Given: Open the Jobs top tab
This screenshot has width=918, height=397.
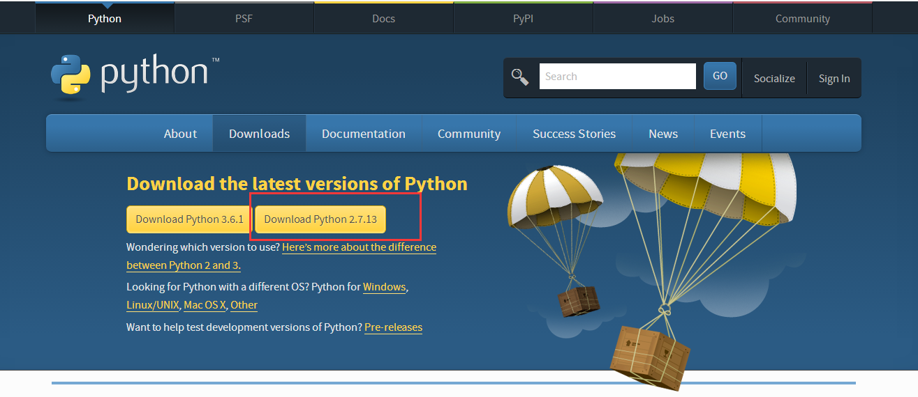Looking at the screenshot, I should [662, 18].
